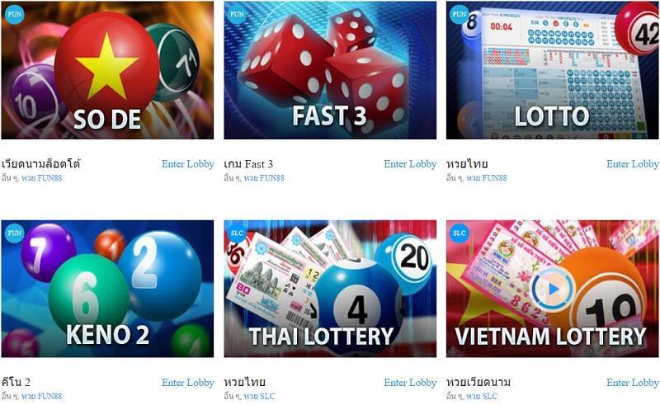Click the SLC badge on VIETNAM LOTTERY tile
The width and height of the screenshot is (660, 405).
click(460, 233)
